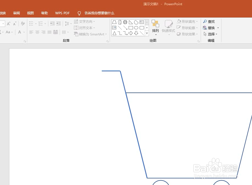Click the font color A button
252x185 pixels.
coord(20,32)
